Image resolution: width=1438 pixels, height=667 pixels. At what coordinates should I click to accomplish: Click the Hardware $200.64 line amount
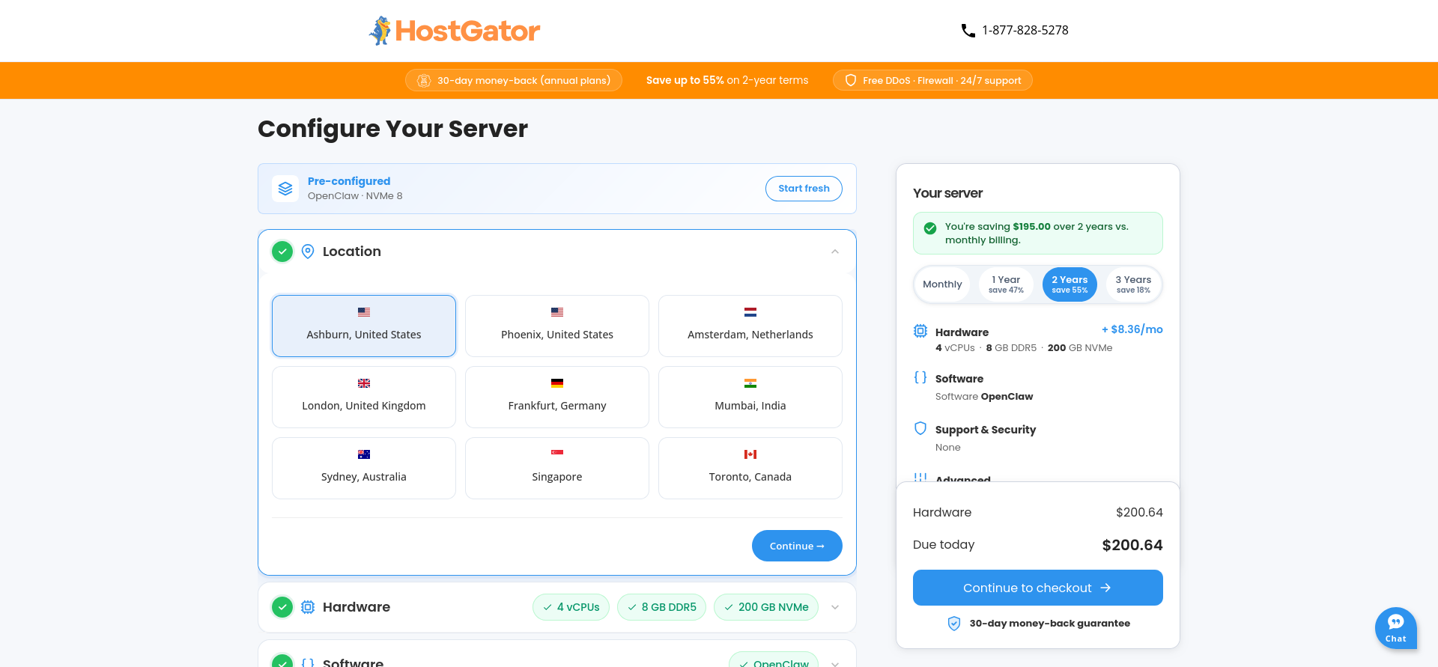point(1139,513)
